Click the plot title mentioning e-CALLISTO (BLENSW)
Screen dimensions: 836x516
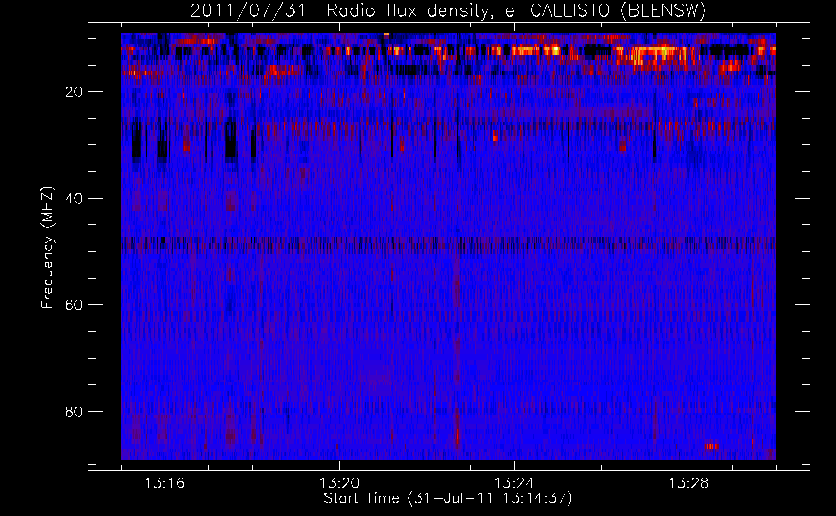pyautogui.click(x=448, y=10)
